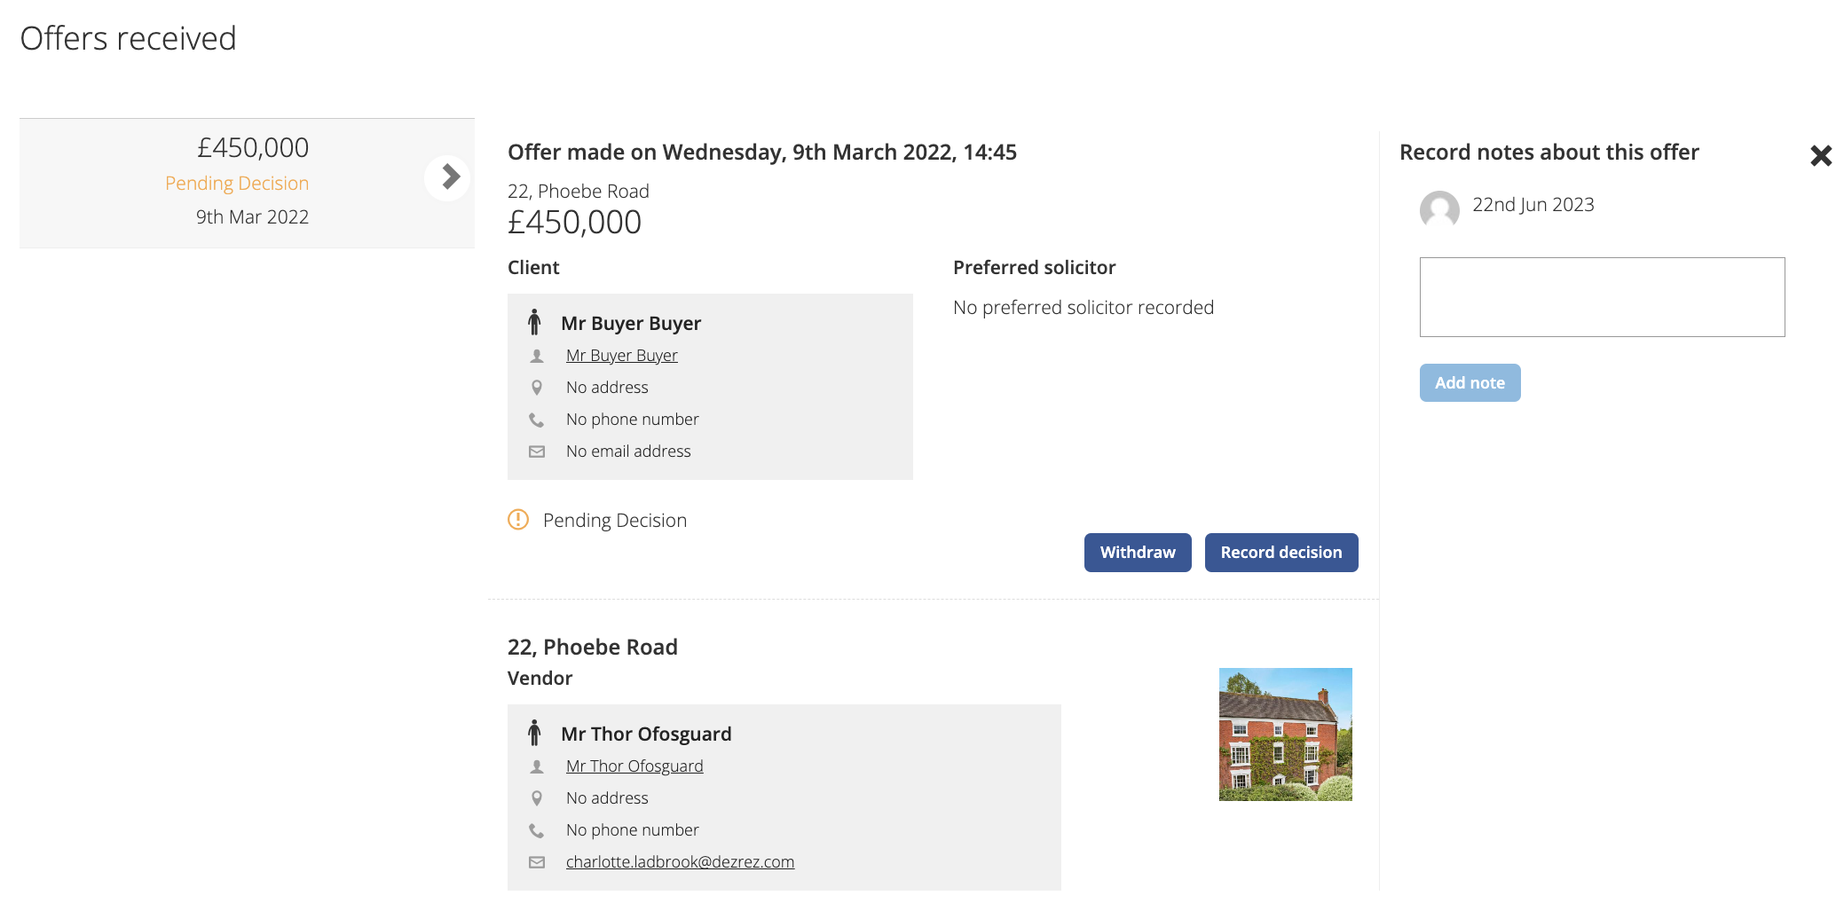This screenshot has height=919, width=1844.
Task: Click the phone icon in the Client card
Action: [x=537, y=420]
